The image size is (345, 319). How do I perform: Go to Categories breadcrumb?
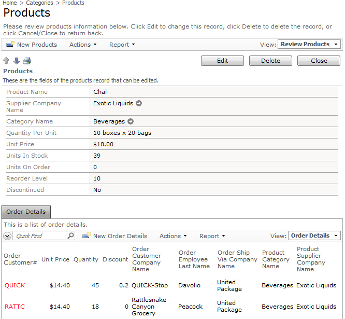39,3
